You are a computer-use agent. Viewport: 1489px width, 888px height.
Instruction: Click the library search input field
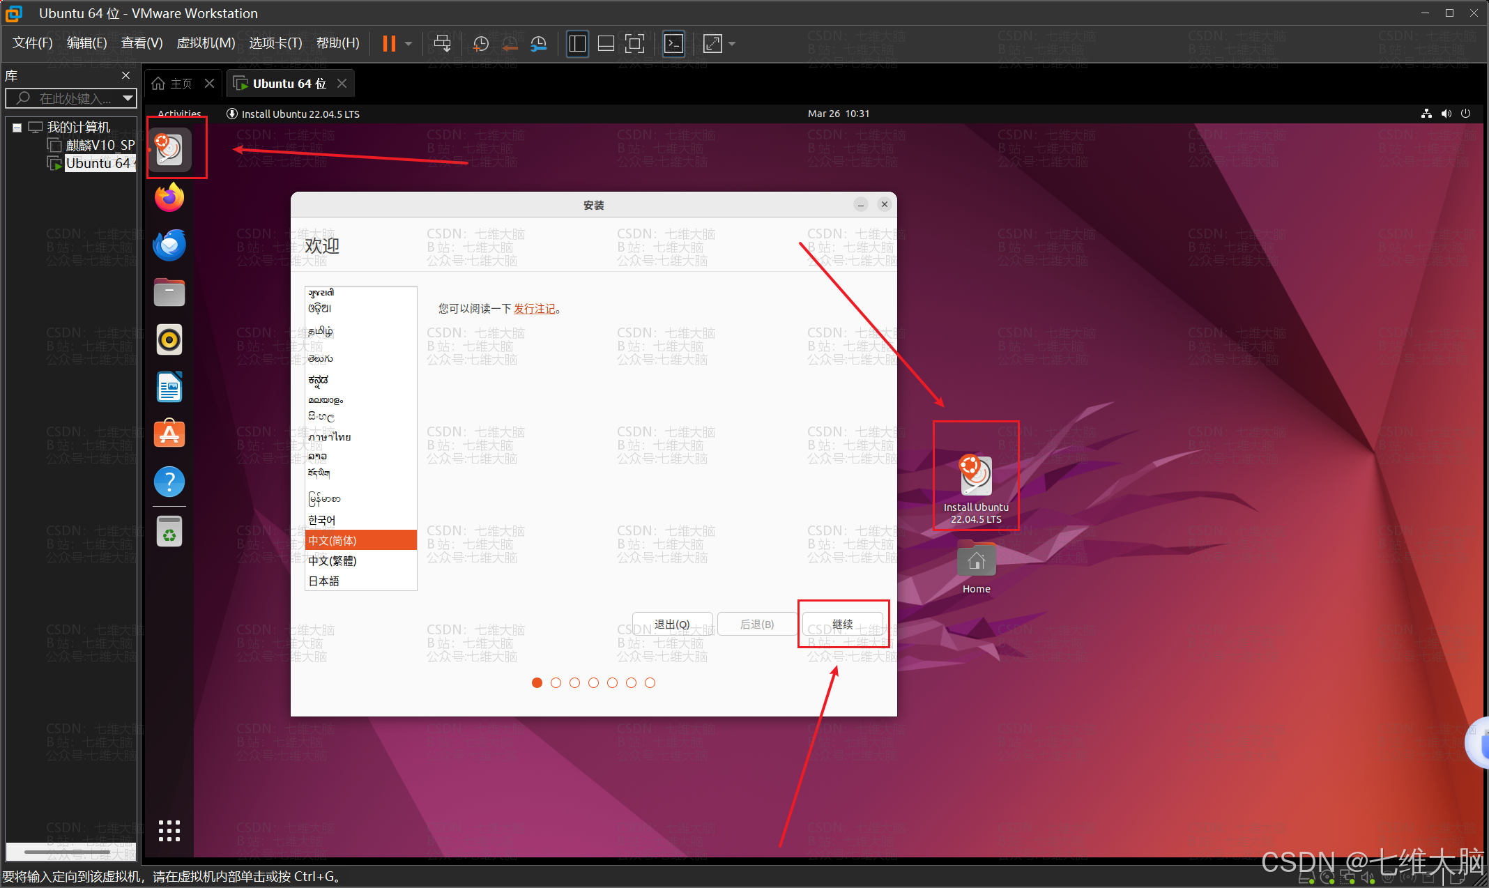(73, 98)
